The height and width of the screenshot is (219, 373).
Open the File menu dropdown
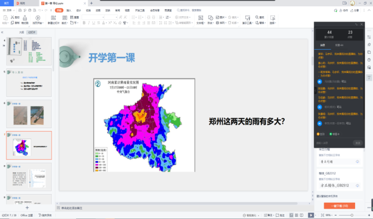pos(9,10)
